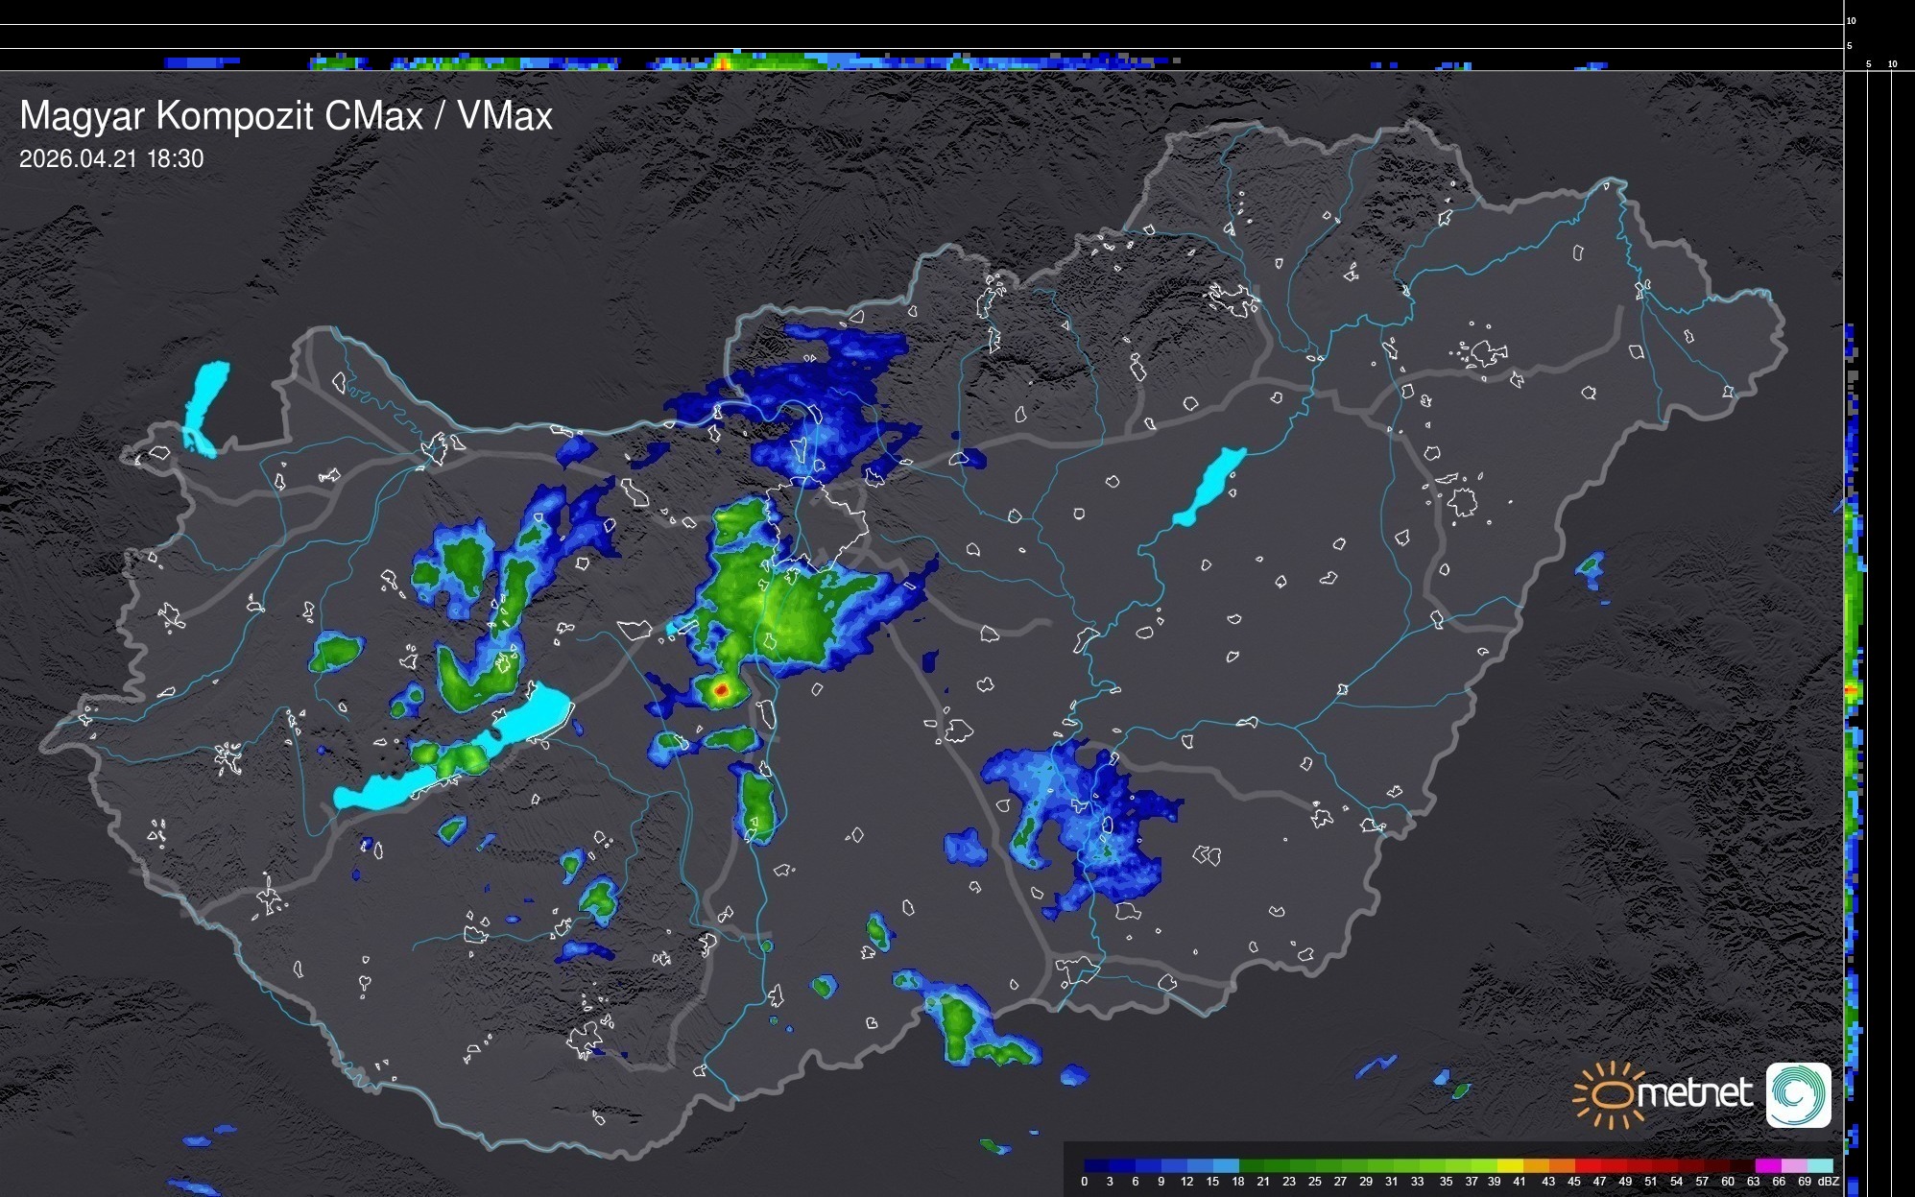Click the dBZ unit label in the legend
Screen dimensions: 1915x1197
pos(1829,1182)
